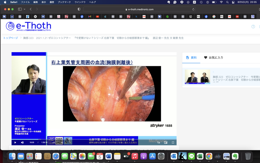Open the privacy report shield icon
Viewport: 260px width, 163px height.
click(x=79, y=9)
